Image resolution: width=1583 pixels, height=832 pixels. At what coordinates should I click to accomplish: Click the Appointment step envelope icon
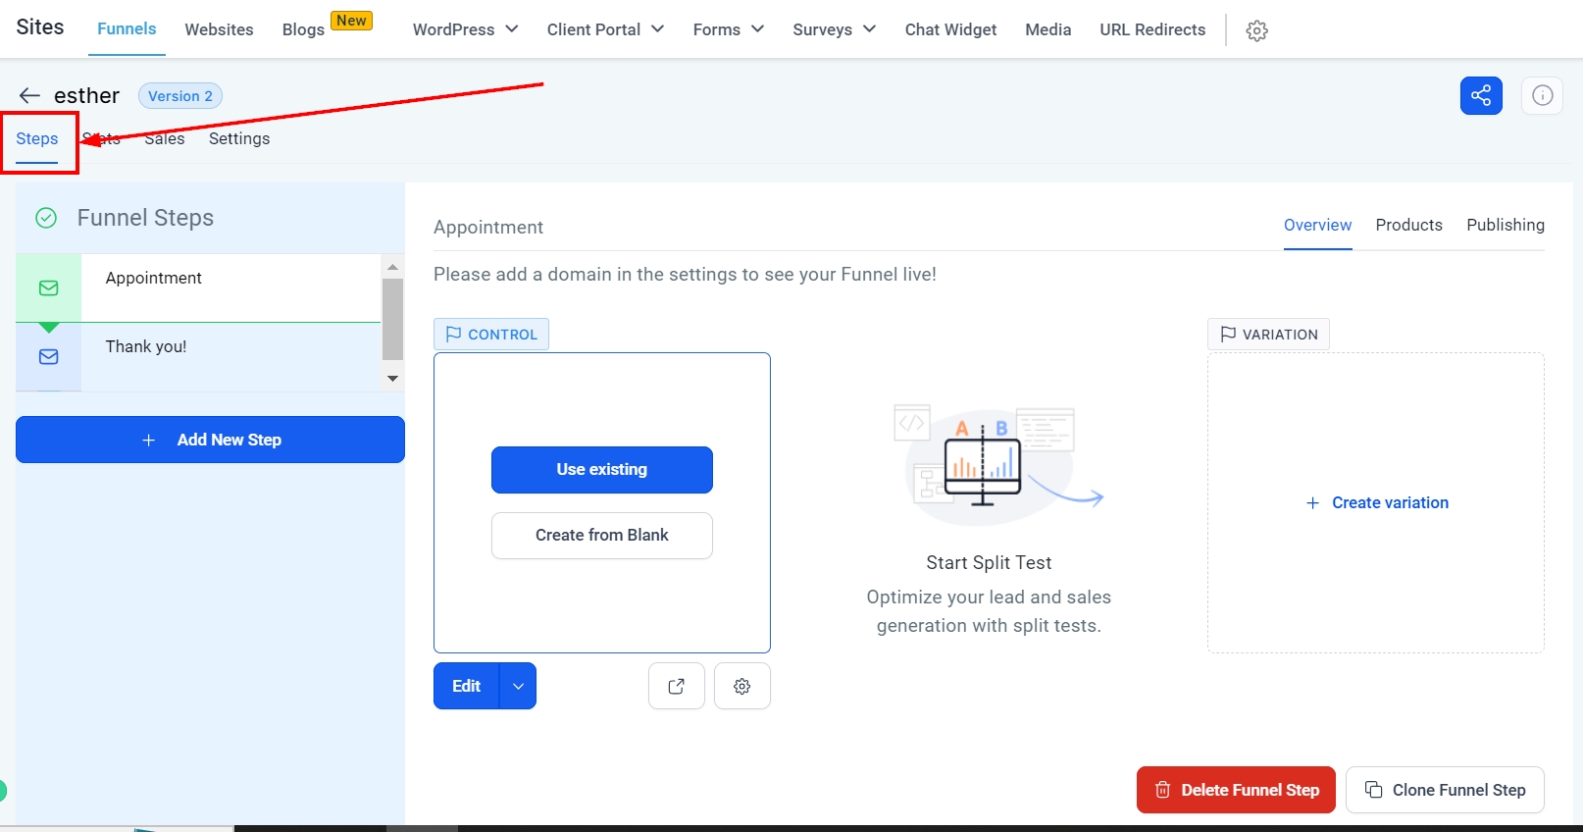pos(48,288)
